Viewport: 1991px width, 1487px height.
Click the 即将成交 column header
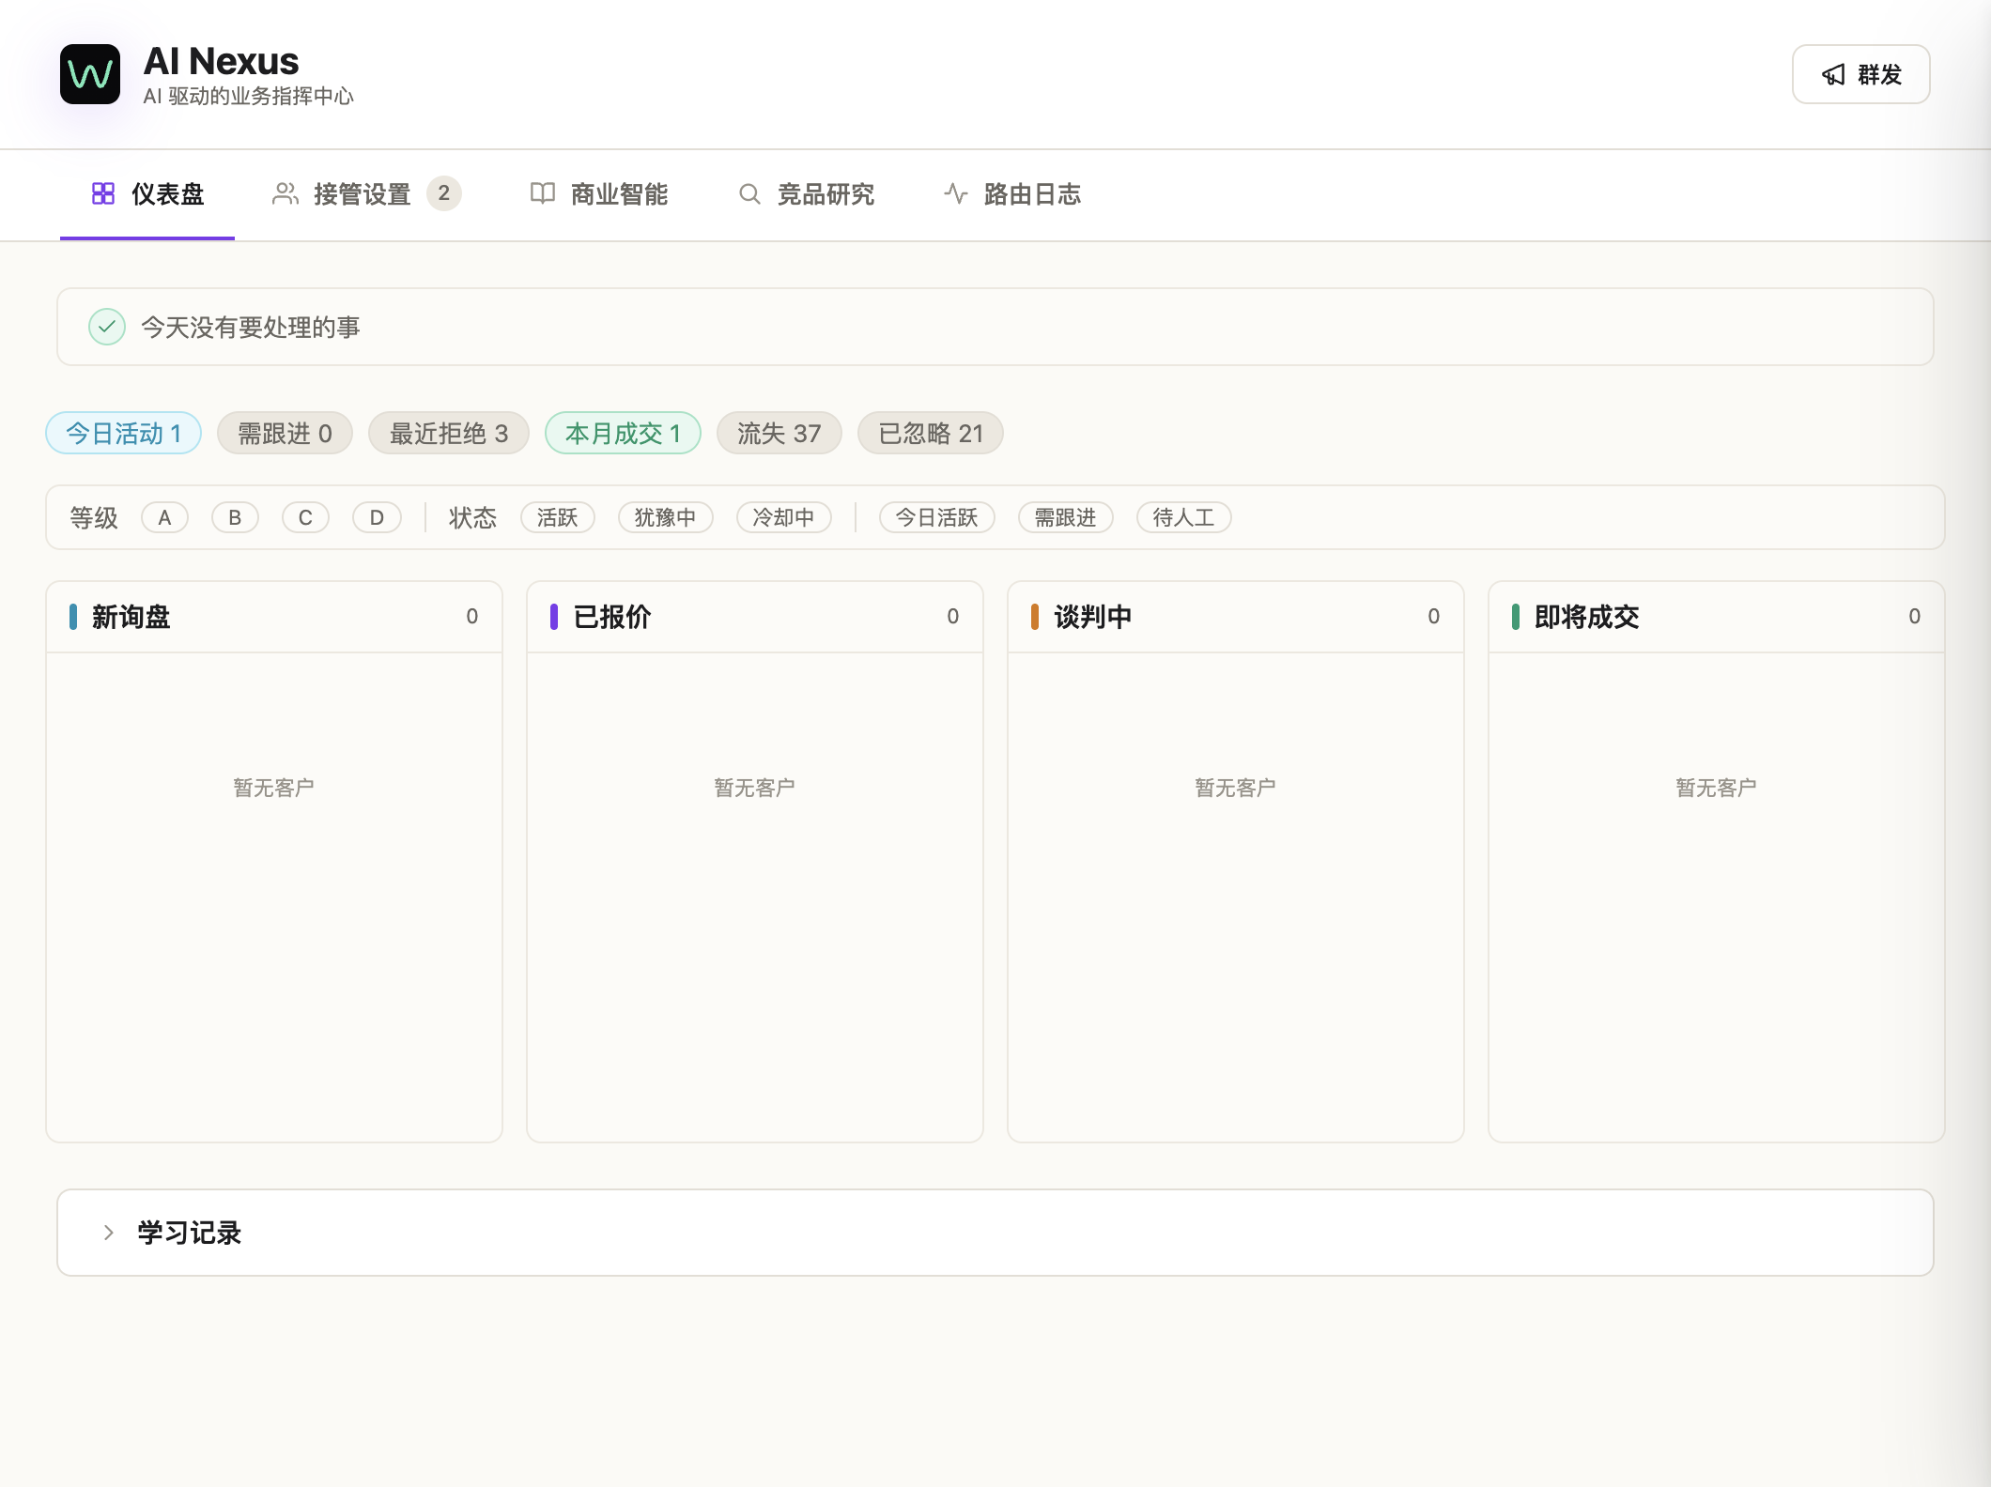click(1717, 617)
